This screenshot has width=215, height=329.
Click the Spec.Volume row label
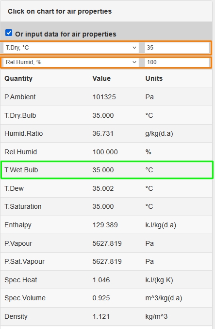pyautogui.click(x=25, y=298)
